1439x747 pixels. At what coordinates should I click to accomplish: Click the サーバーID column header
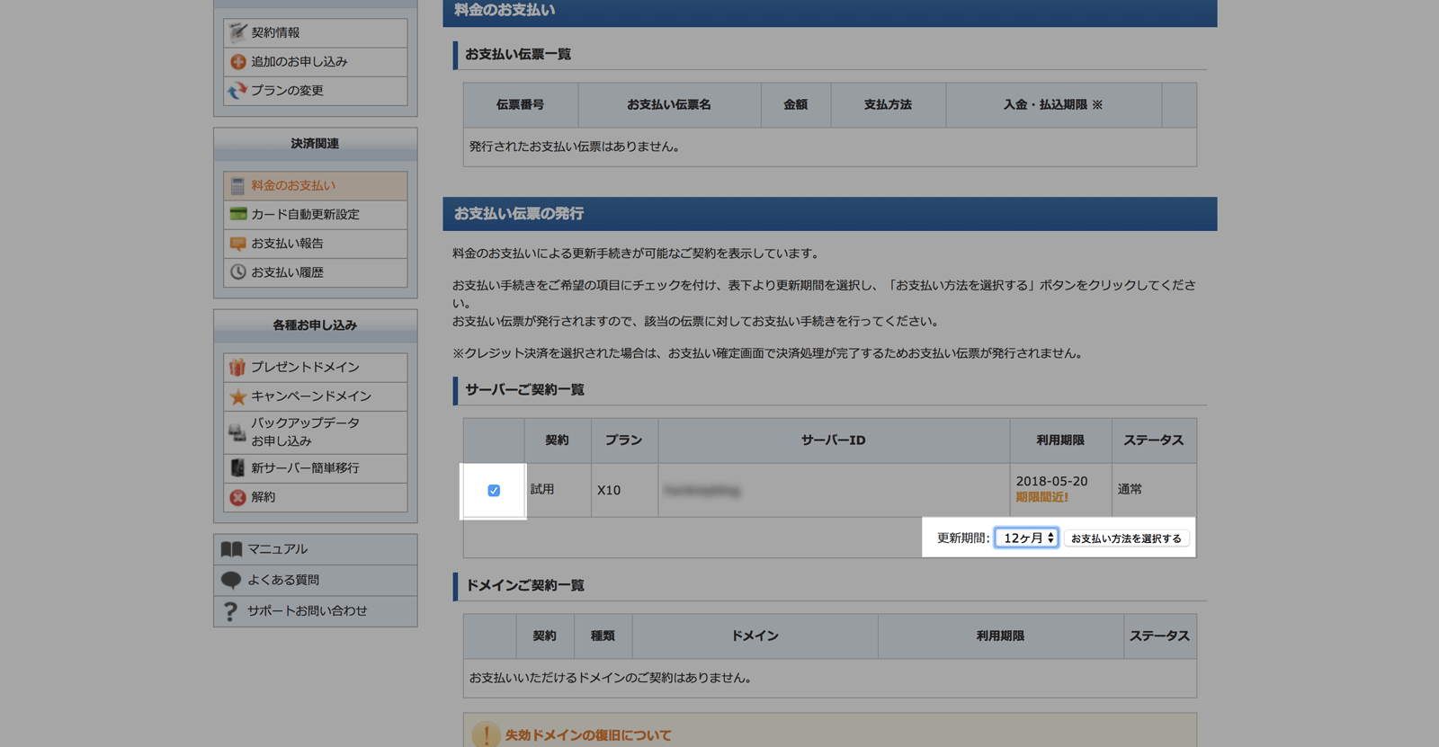(x=834, y=440)
